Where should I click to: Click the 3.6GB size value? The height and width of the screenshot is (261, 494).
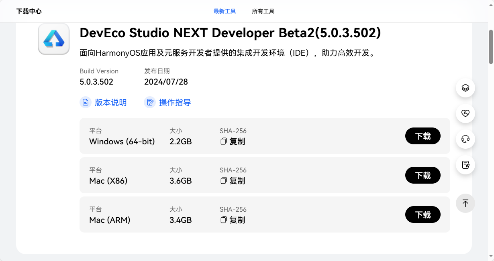[x=181, y=181]
